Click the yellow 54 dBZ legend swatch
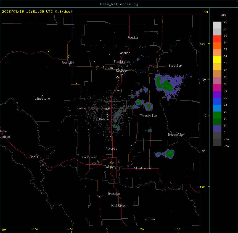238x233 pixels. [x=217, y=59]
